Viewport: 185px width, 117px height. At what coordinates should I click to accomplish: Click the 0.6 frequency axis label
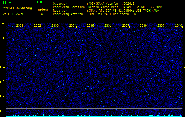(x=3, y=111)
